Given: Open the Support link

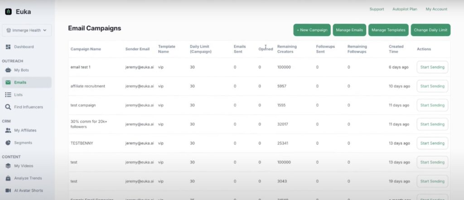Looking at the screenshot, I should coord(377,9).
